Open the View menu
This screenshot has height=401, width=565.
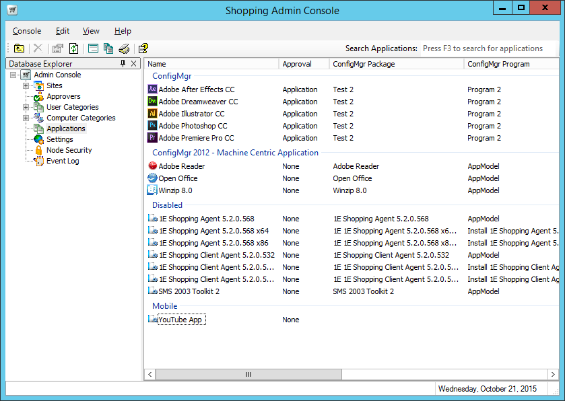coord(91,31)
